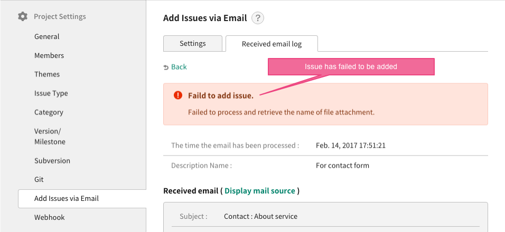Click the red error exclamation icon

pos(178,95)
